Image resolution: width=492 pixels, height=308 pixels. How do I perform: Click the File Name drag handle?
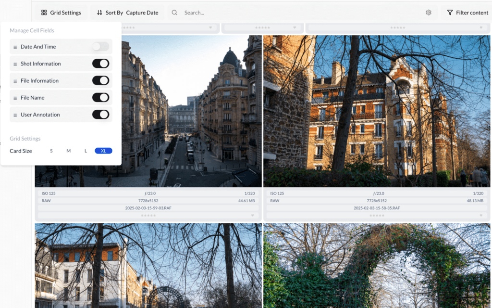coord(15,98)
